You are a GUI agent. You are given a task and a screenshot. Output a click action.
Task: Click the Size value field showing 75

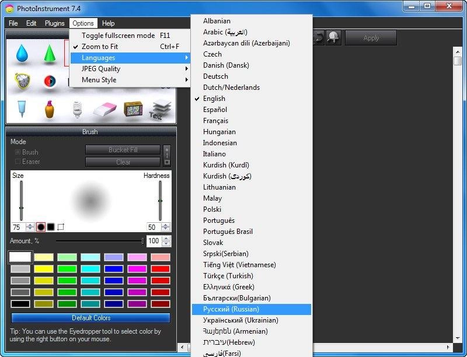point(19,228)
